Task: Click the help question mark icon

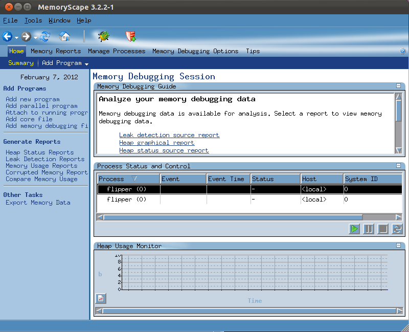Action: 403,51
